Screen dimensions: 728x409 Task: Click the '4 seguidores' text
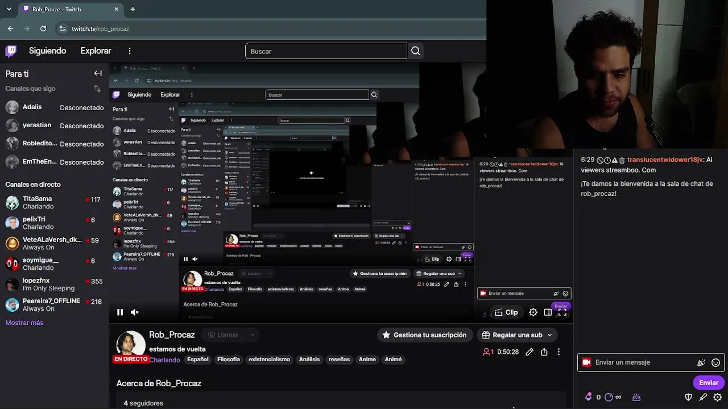[x=143, y=403]
